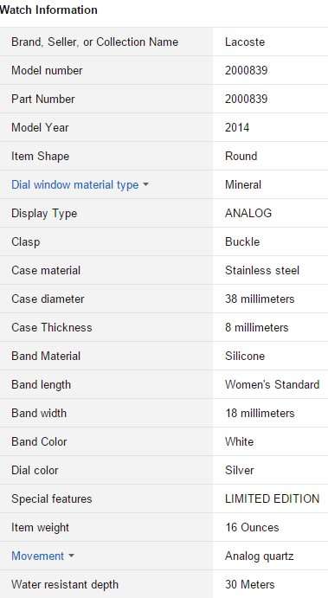
Task: Click the ANALOG display type value
Action: click(248, 213)
